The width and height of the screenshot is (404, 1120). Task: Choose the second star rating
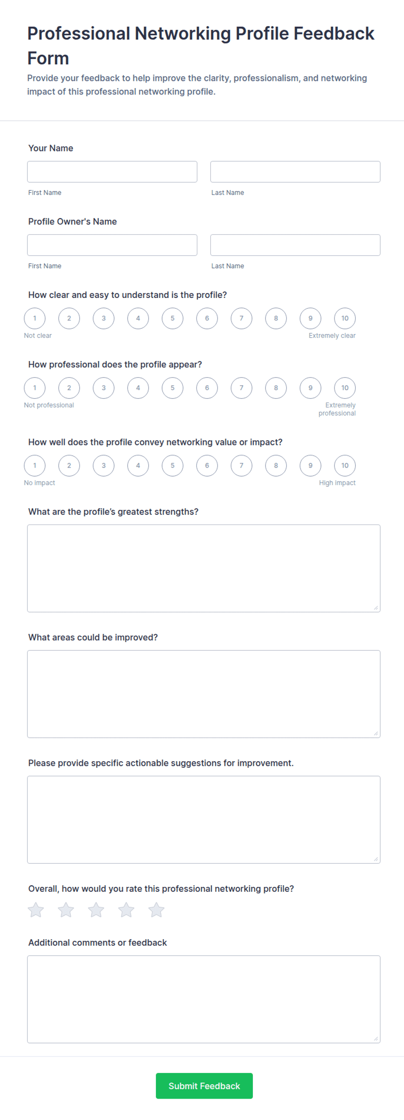tap(66, 909)
